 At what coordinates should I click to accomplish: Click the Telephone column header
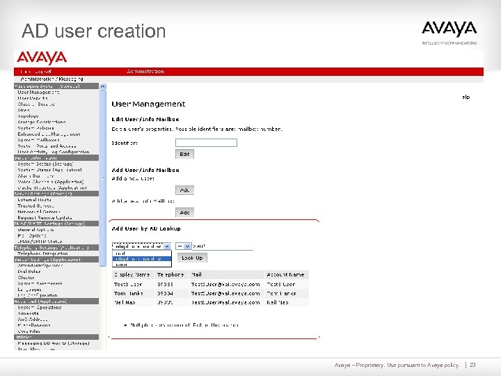170,274
